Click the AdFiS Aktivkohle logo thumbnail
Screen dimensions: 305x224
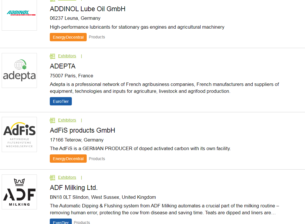click(19, 134)
